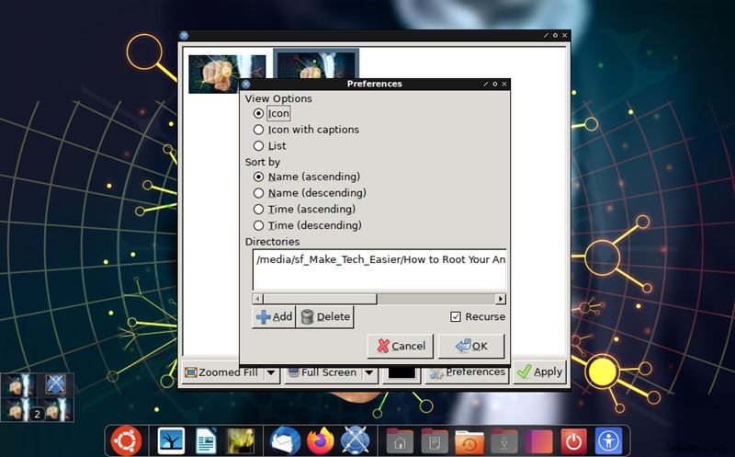Open the Home folder in dock
This screenshot has width=735, height=457.
click(400, 441)
